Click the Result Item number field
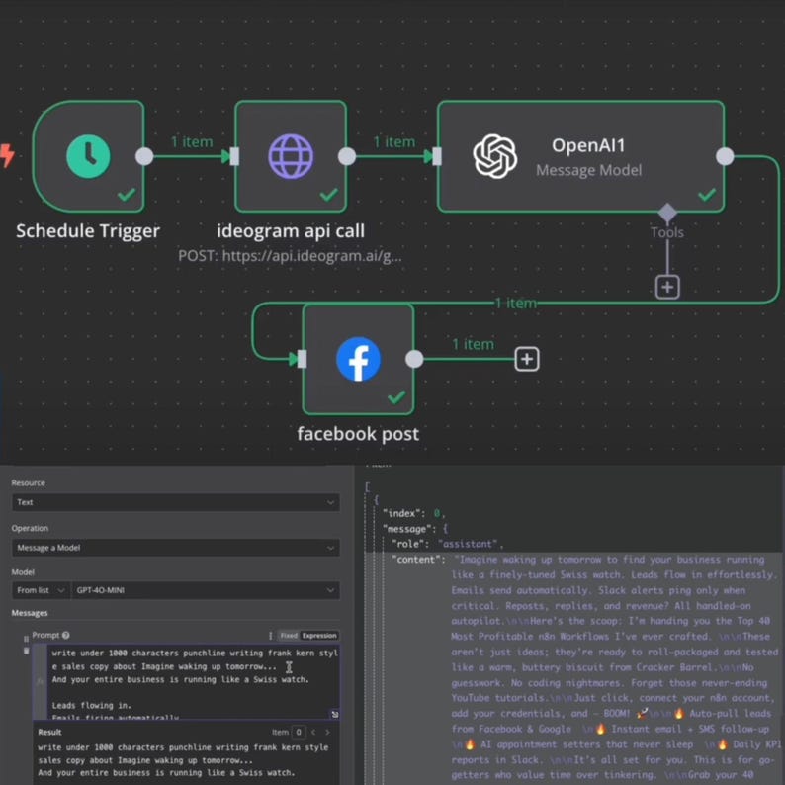The width and height of the screenshot is (785, 785). pos(299,732)
